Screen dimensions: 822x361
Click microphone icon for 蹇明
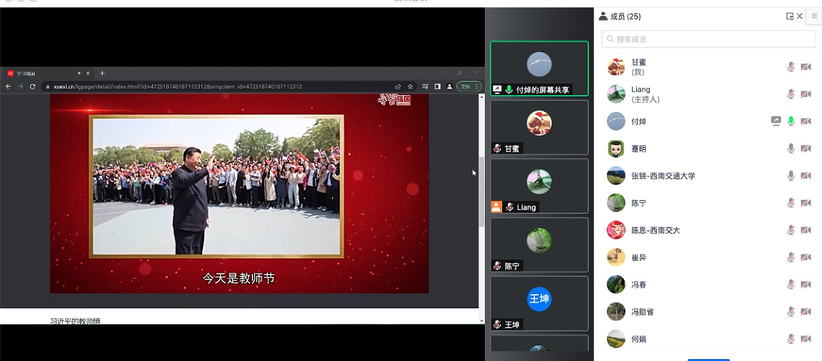[791, 148]
